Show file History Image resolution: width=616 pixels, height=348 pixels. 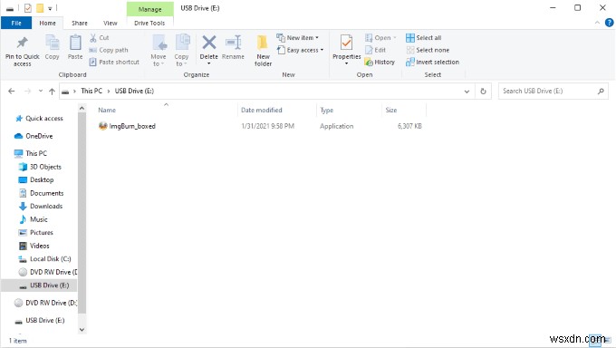coord(380,63)
